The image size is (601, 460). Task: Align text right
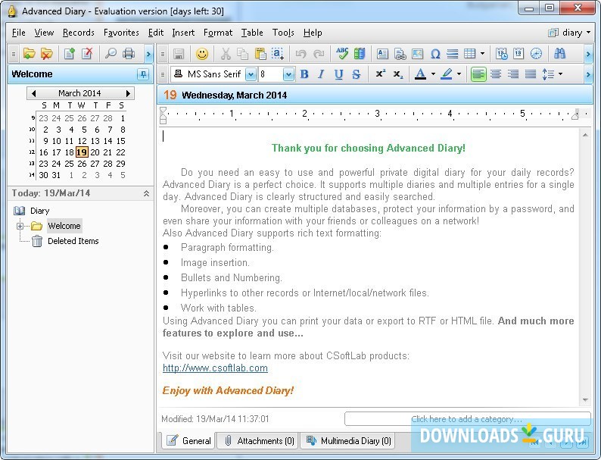click(513, 74)
